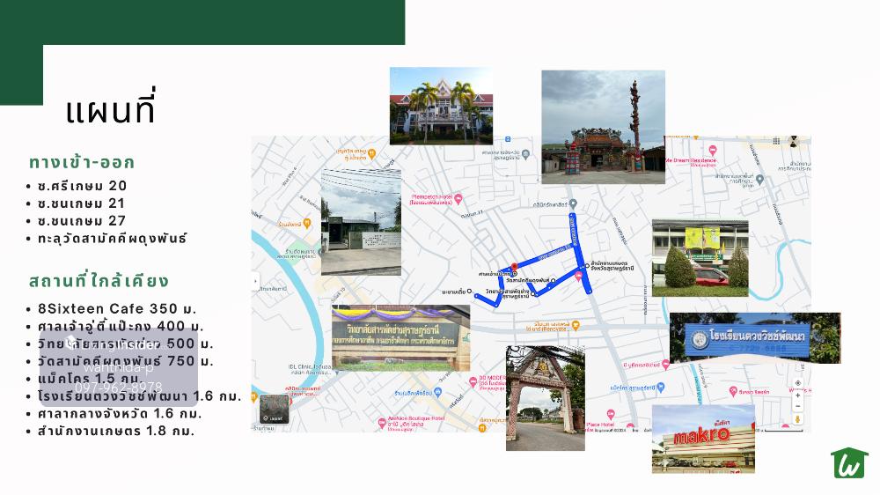Click the My Location button on map
The width and height of the screenshot is (880, 495).
click(x=797, y=383)
